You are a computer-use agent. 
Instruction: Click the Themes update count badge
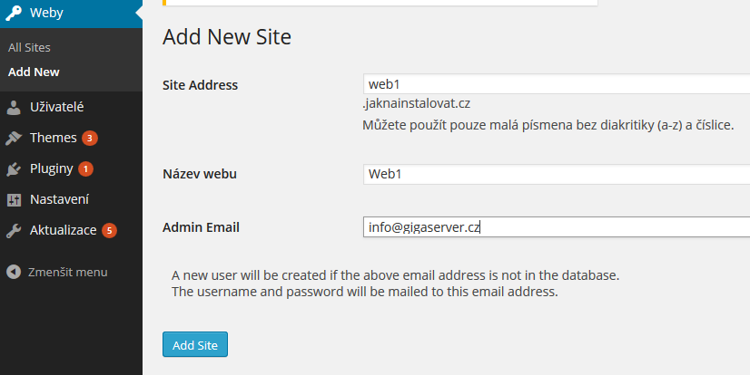pyautogui.click(x=90, y=139)
